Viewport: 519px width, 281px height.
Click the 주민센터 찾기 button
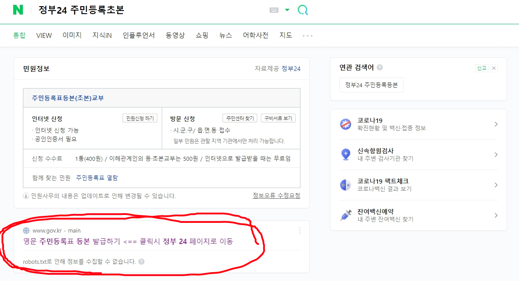pos(240,118)
